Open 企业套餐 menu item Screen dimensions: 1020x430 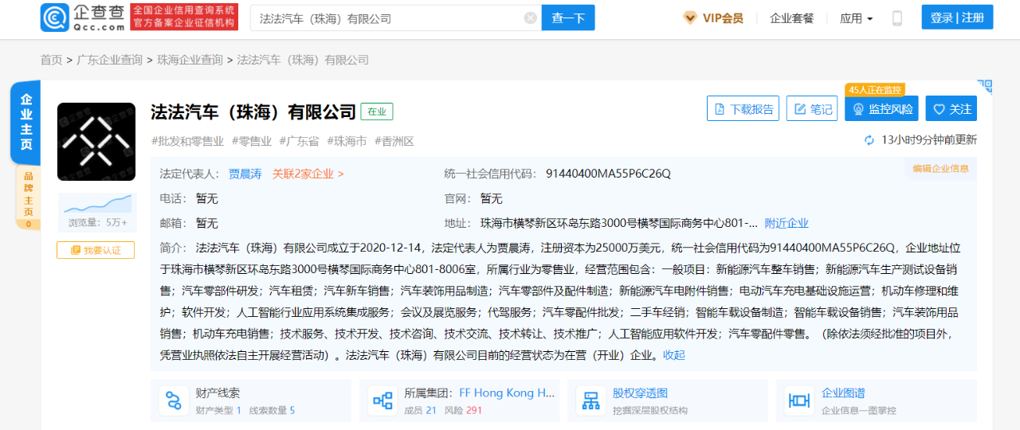(791, 18)
